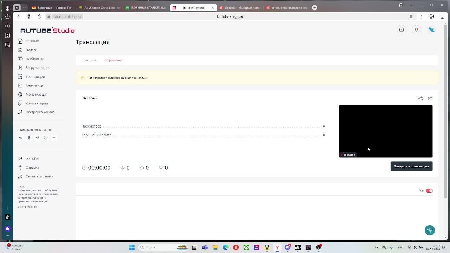This screenshot has width=450, height=253.
Task: Bookmark the page via bookmark icon
Action: pyautogui.click(x=411, y=17)
